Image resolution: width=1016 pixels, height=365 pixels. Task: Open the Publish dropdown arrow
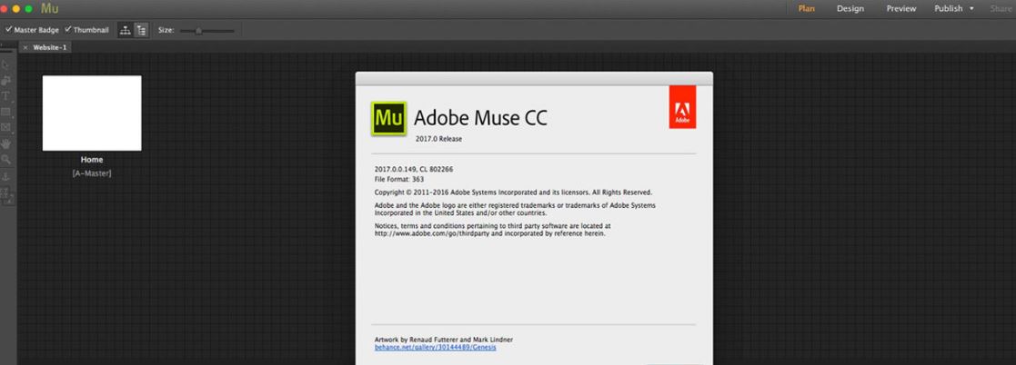[971, 9]
